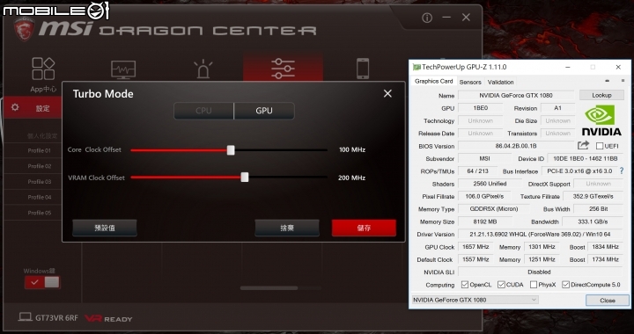
Task: Open the Validation tab in GPU-Z
Action: point(500,82)
